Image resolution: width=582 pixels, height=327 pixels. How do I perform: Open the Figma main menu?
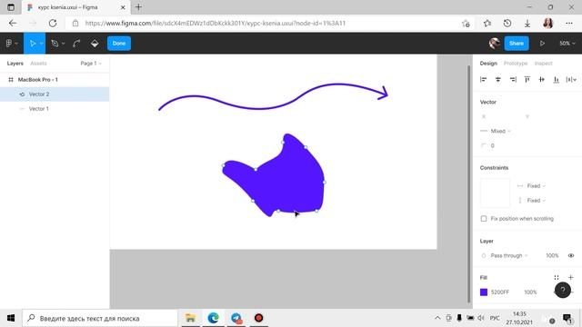(12, 44)
